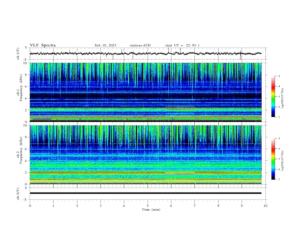Click the "Time (min)" axis label

151,209
